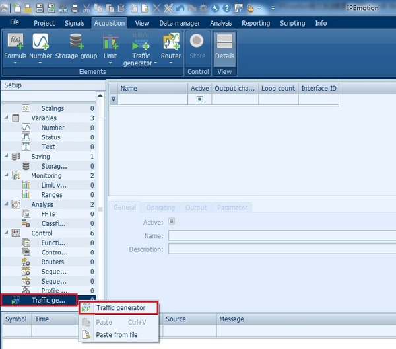Switch to the Analysis ribbon tab
This screenshot has width=396, height=349.
click(220, 23)
